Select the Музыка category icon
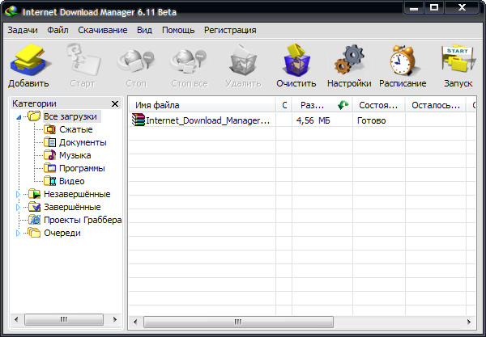 [x=49, y=155]
